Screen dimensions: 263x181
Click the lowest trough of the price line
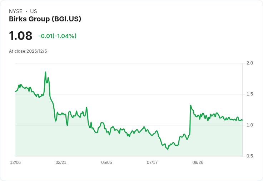click(x=167, y=149)
